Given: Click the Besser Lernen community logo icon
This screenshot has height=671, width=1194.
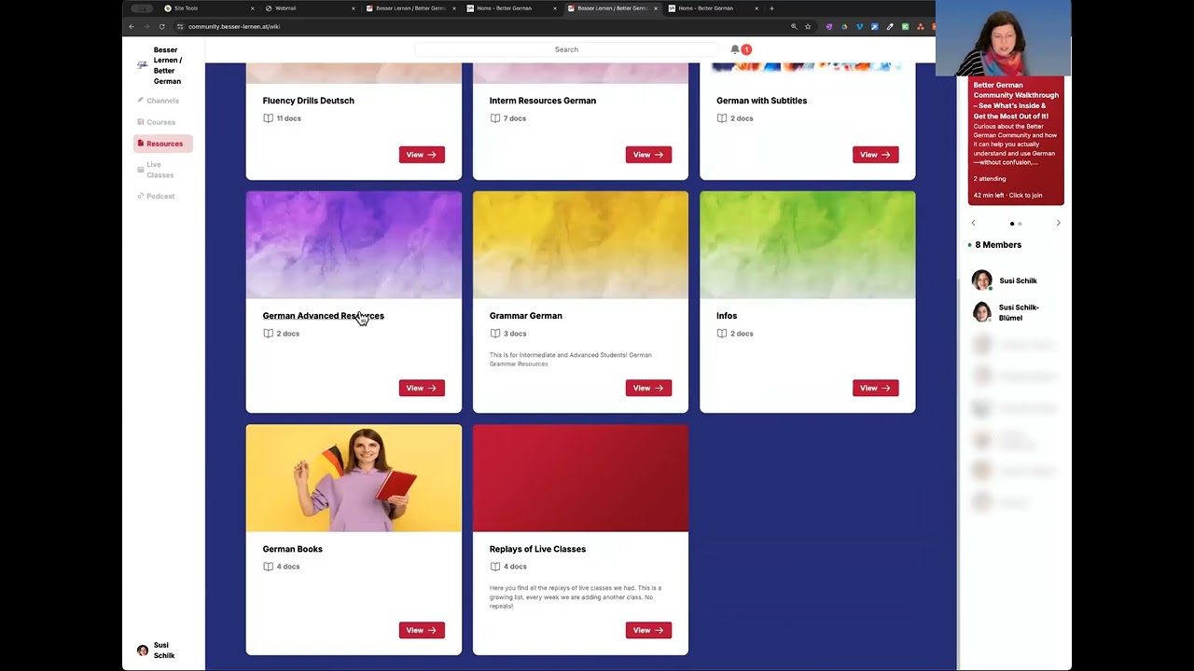Looking at the screenshot, I should tap(142, 65).
